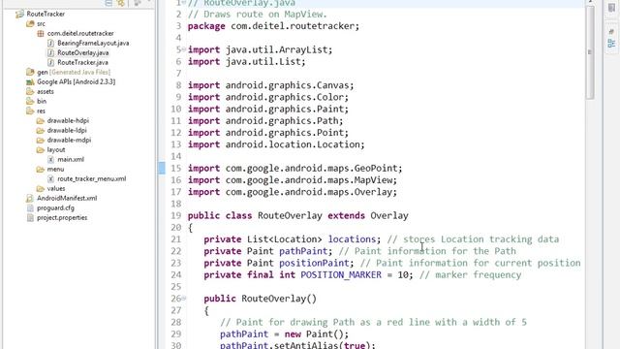Click the menu folder icon
The image size is (620, 349).
point(41,169)
